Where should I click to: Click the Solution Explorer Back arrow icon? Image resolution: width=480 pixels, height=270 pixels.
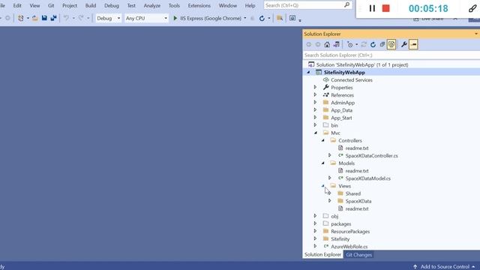(308, 44)
